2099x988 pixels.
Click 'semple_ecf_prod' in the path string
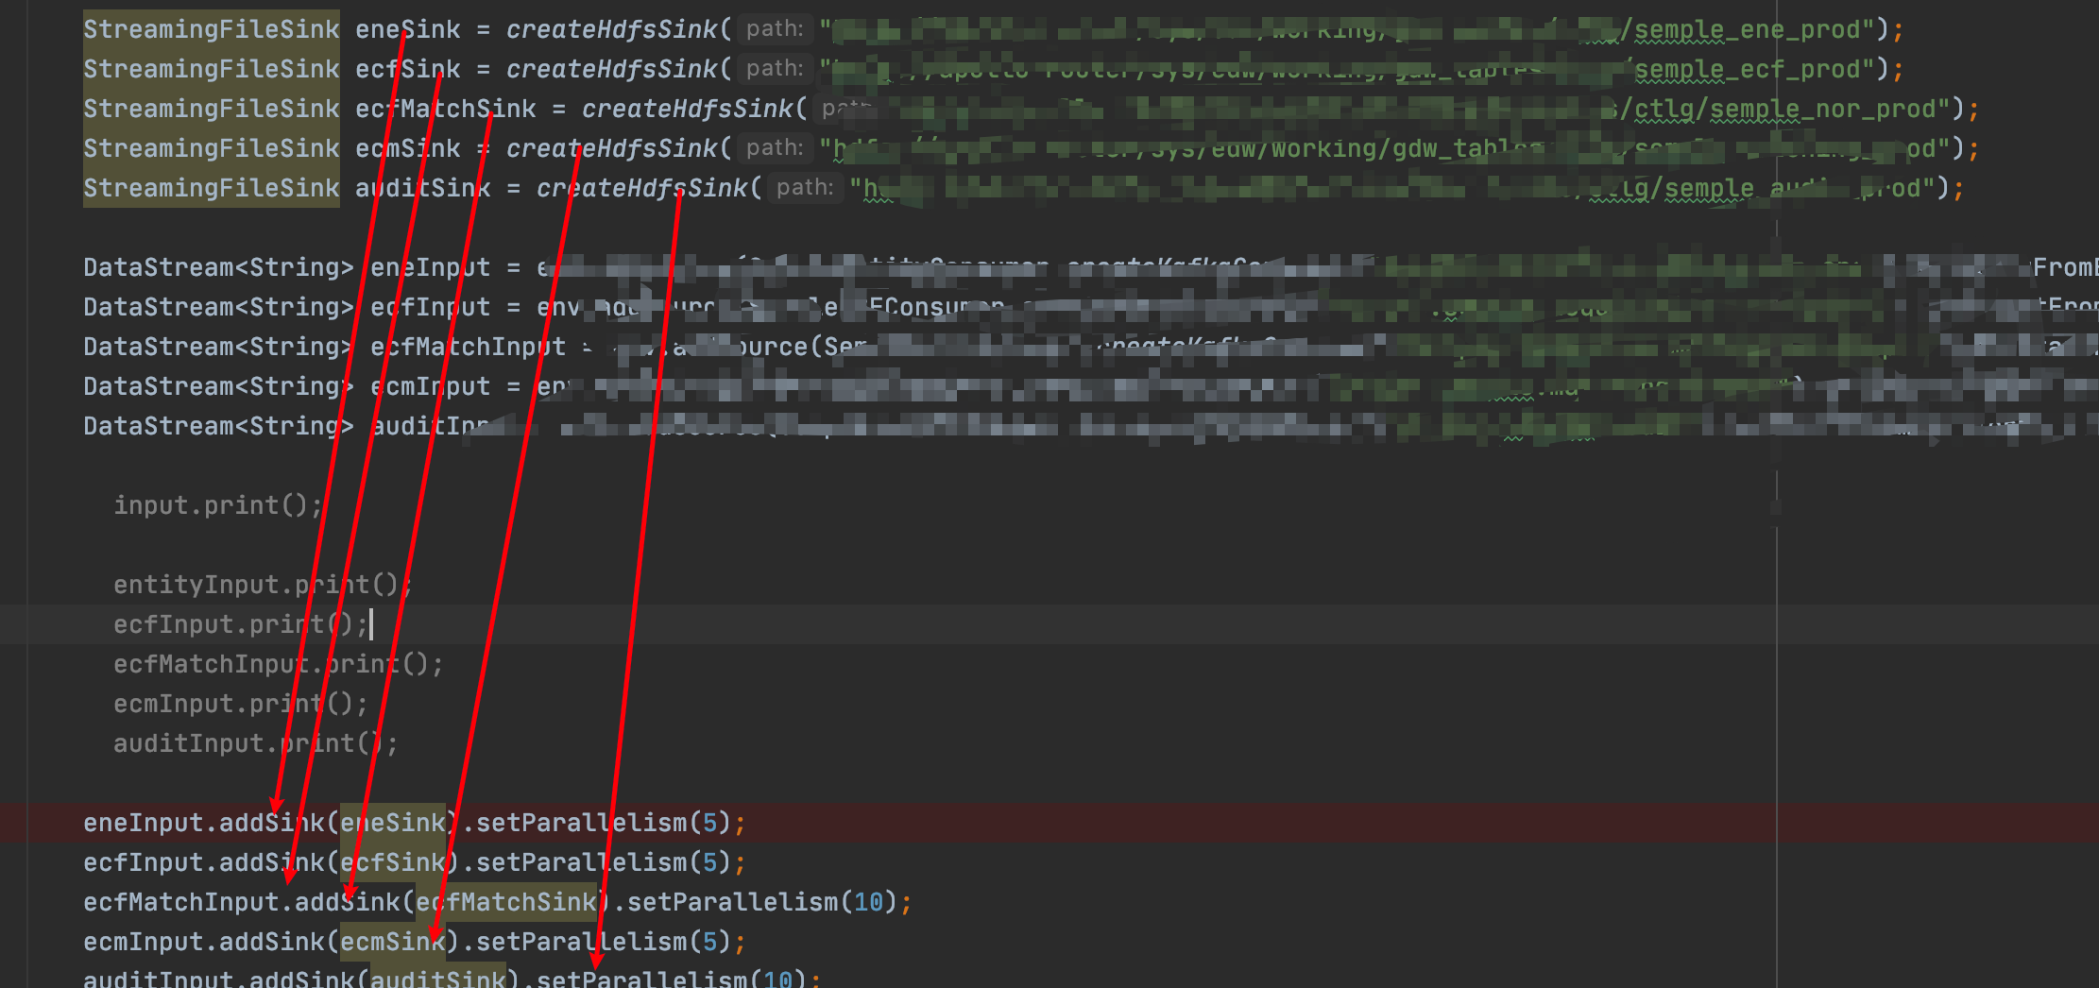(1748, 69)
